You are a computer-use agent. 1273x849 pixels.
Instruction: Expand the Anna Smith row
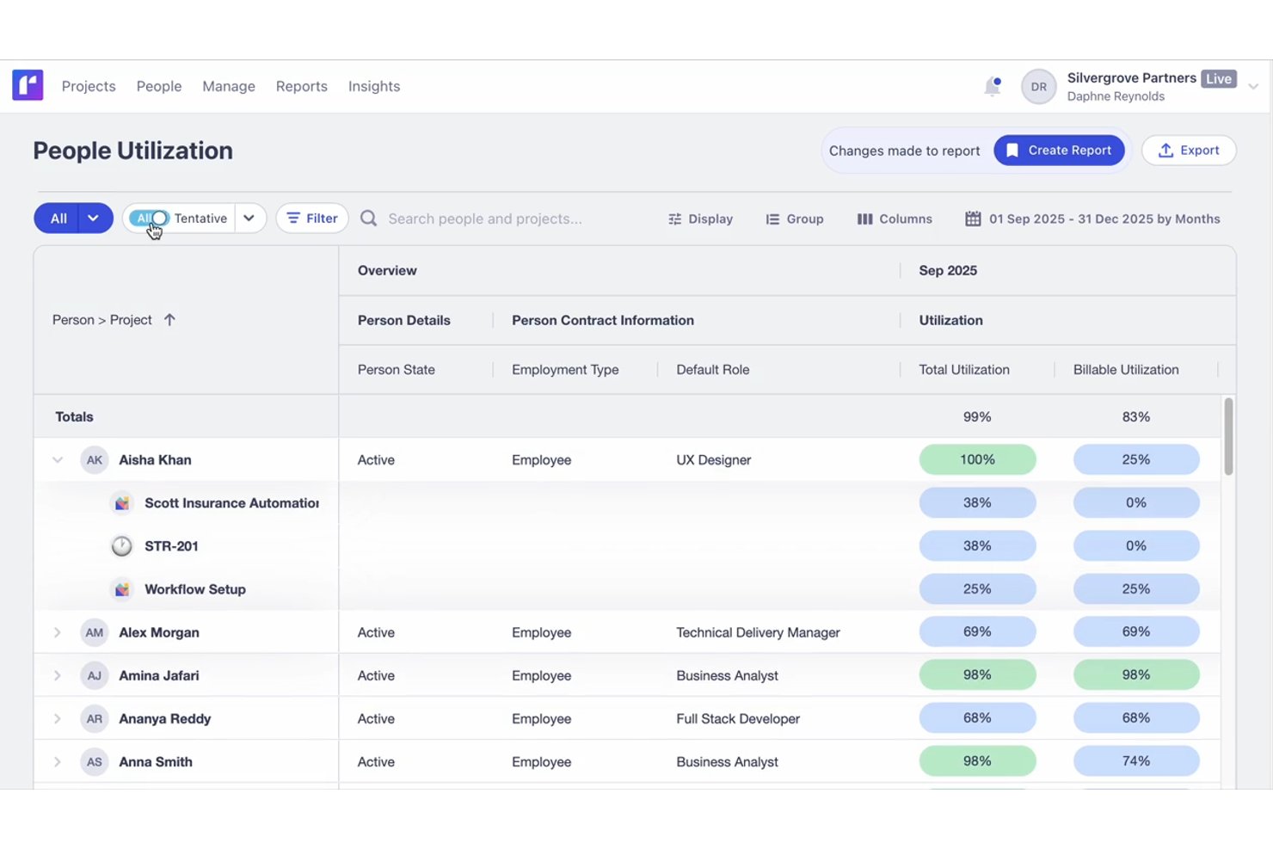coord(58,761)
